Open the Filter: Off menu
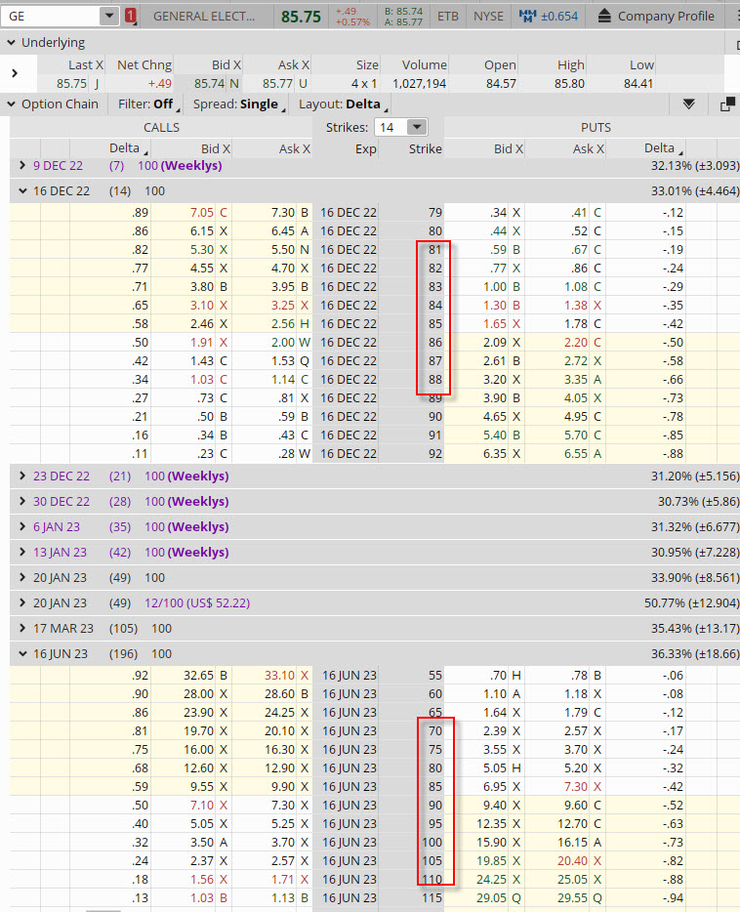This screenshot has width=740, height=912. tap(146, 104)
